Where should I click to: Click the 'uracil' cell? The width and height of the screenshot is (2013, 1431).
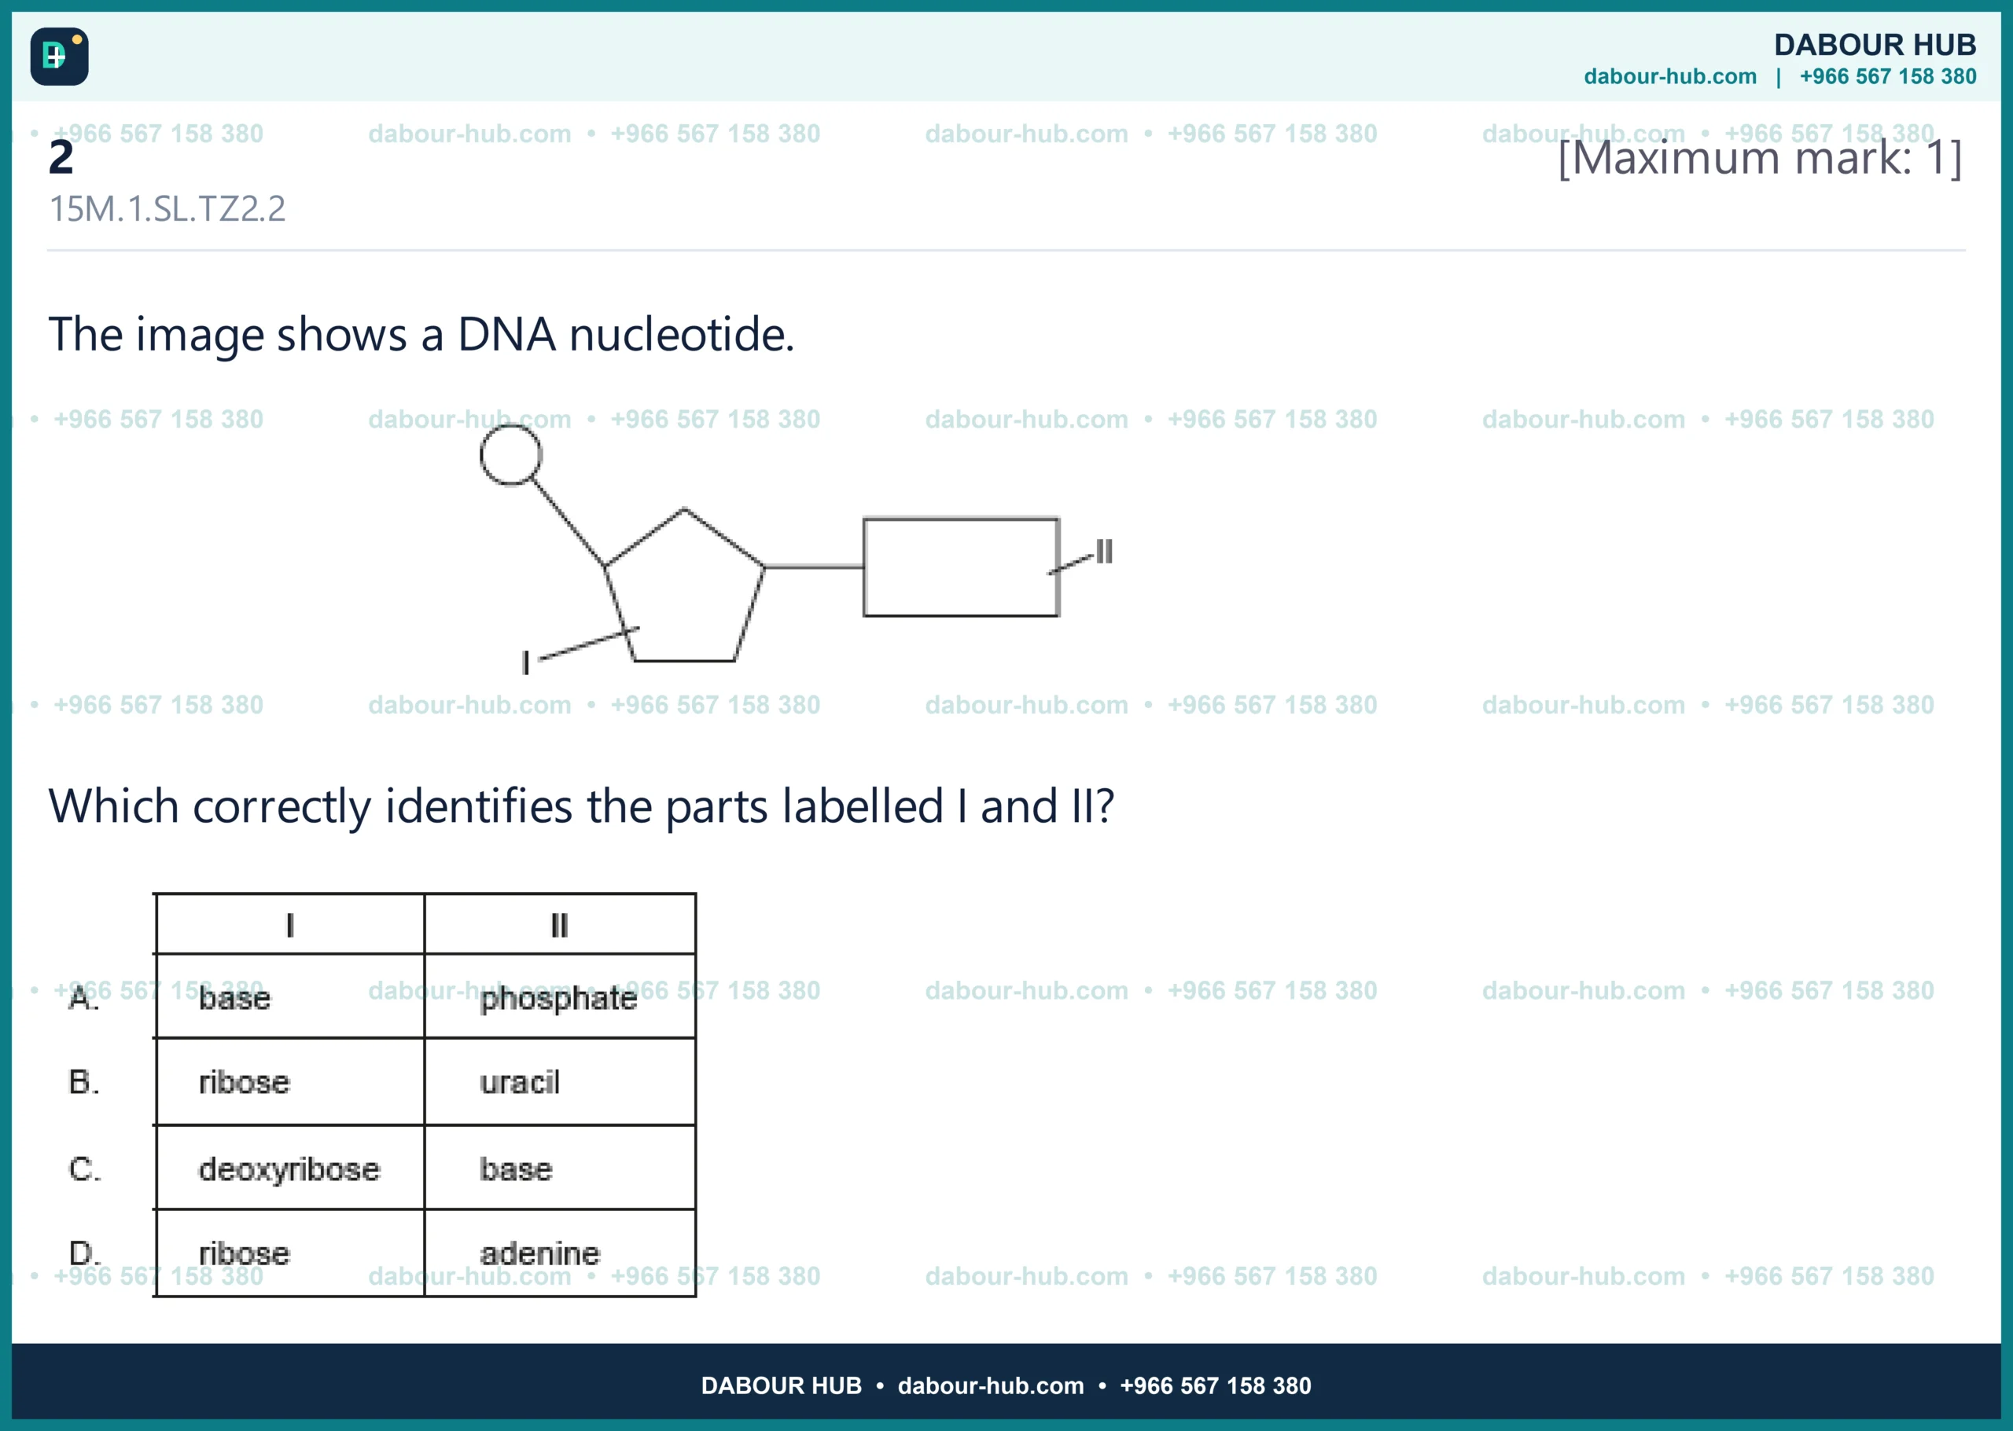pos(559,1082)
